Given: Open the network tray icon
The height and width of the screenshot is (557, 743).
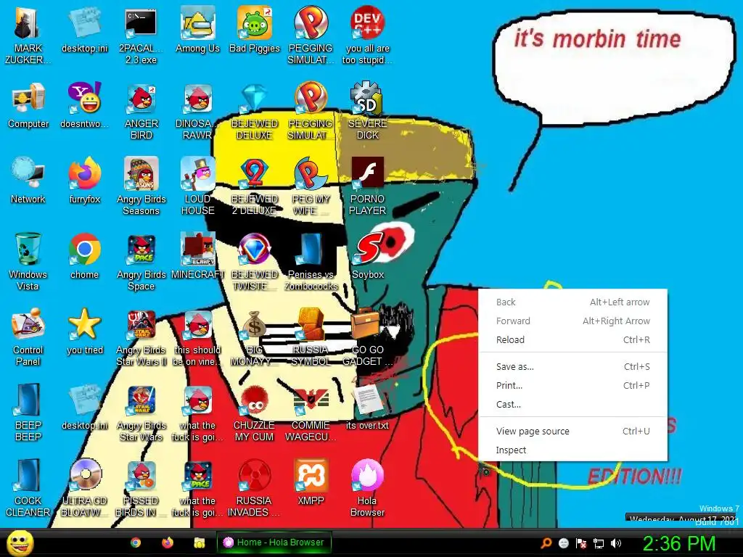Looking at the screenshot, I should [599, 543].
